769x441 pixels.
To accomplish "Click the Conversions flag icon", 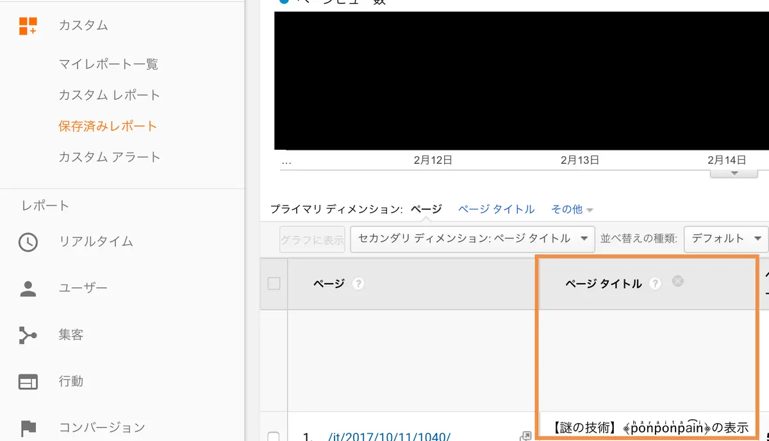I will (28, 428).
